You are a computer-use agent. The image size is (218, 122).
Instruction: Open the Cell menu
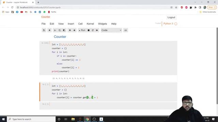pos(80,24)
